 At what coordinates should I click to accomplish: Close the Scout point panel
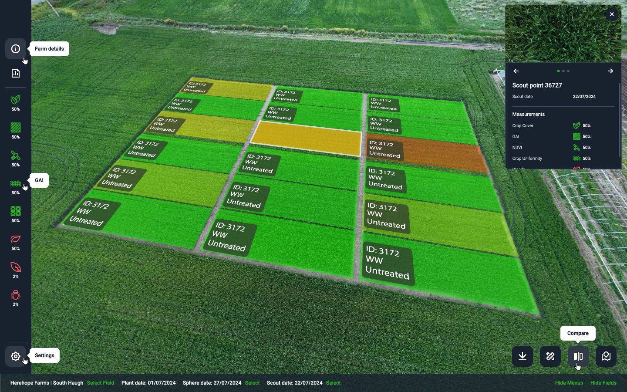(x=612, y=14)
